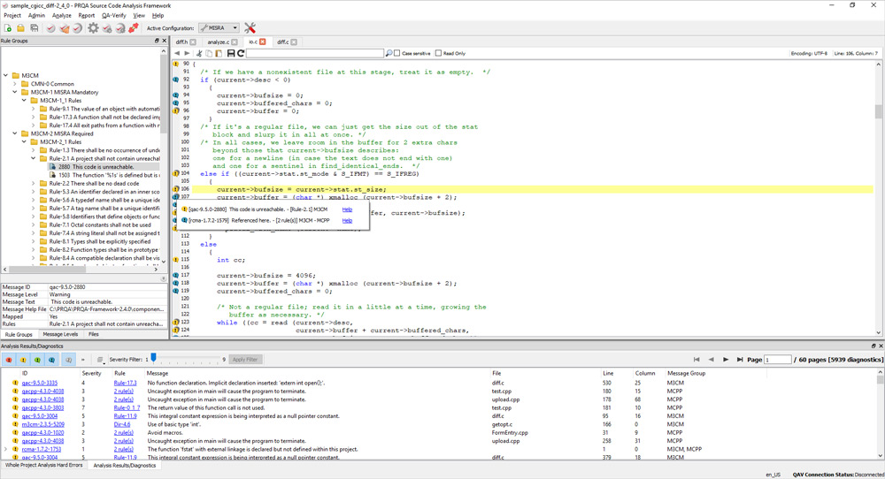Click the Cut scissors icon in editor

199,54
